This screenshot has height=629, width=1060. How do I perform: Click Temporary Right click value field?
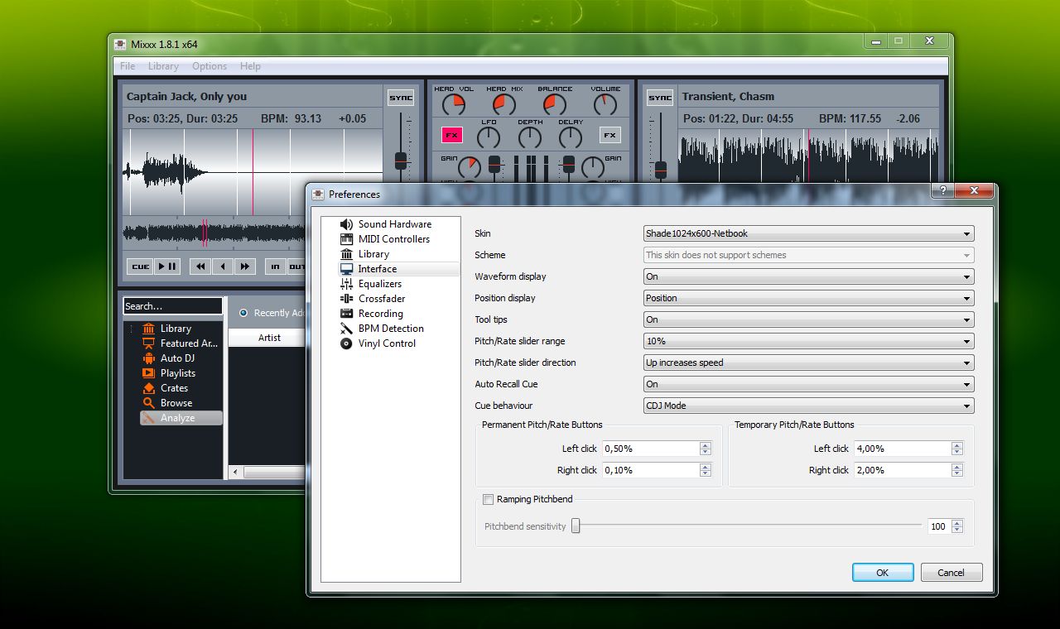903,470
